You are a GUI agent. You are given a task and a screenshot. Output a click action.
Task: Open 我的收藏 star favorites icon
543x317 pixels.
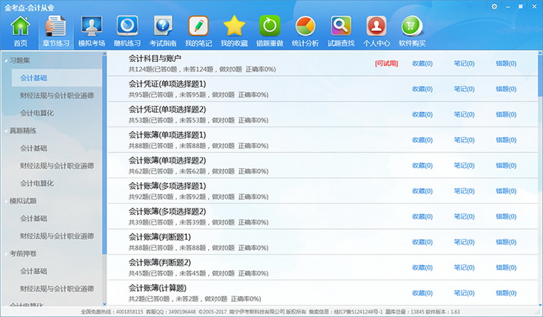234,31
